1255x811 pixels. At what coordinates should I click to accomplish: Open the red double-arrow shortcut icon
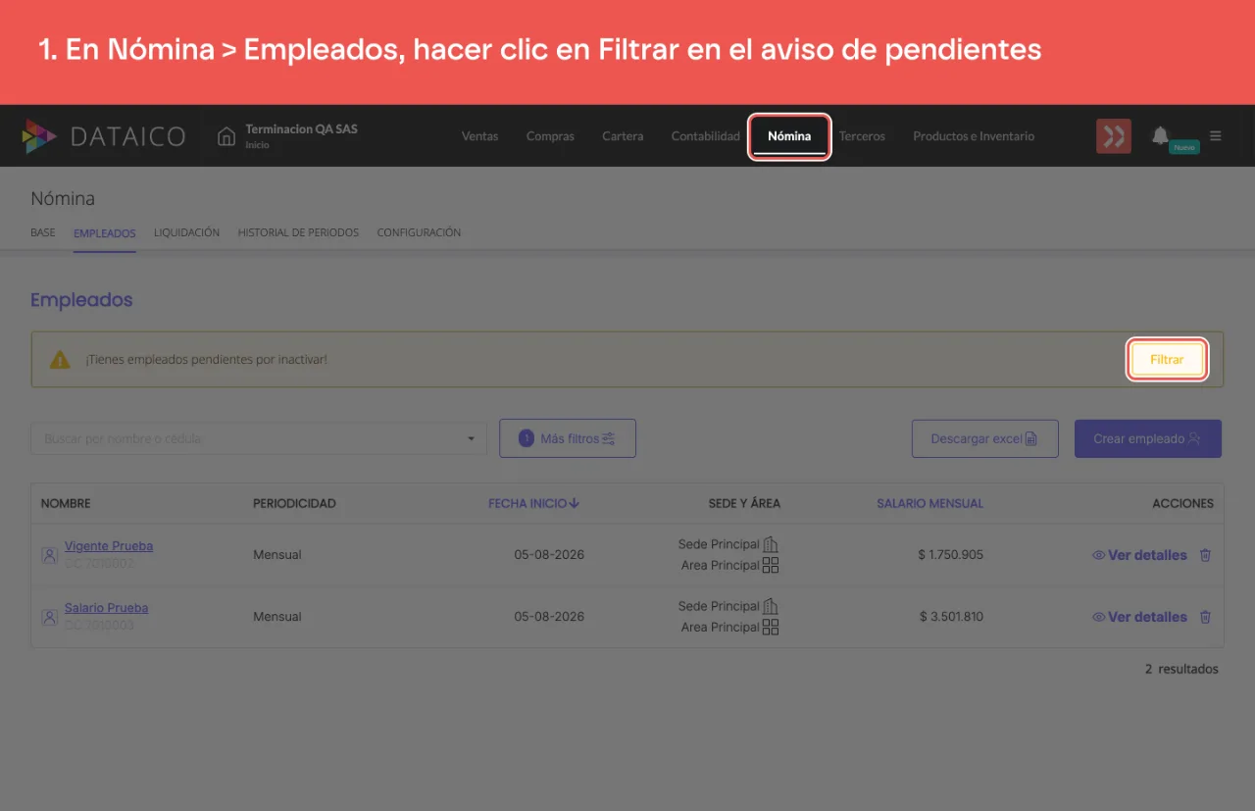(x=1114, y=136)
